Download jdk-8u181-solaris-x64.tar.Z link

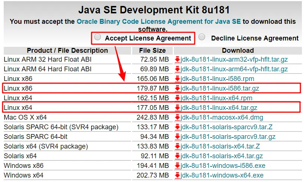(x=220, y=146)
